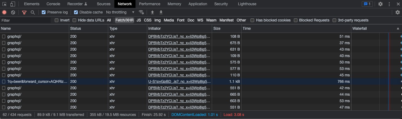This screenshot has height=119, width=402.
Task: Open the No throttling dropdown
Action: pyautogui.click(x=120, y=12)
